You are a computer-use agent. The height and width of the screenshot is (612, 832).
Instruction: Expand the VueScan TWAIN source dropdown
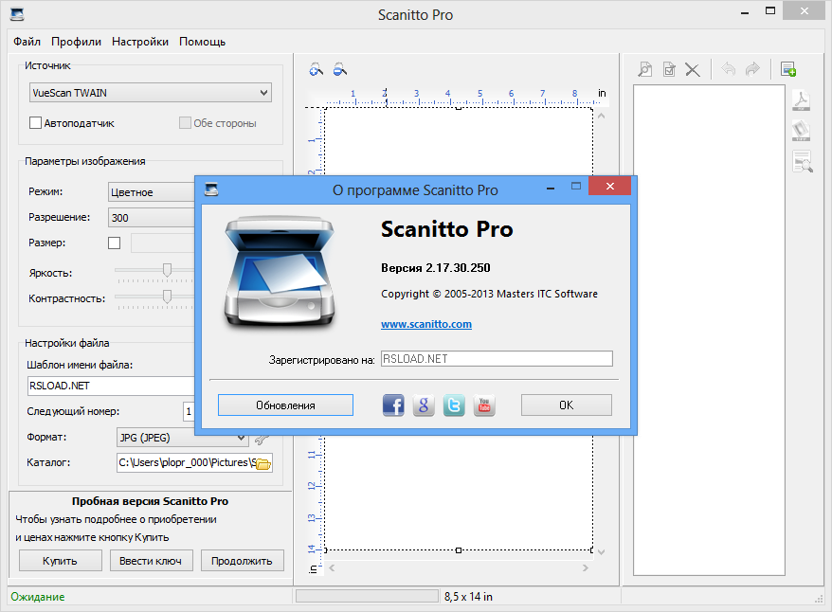click(263, 93)
